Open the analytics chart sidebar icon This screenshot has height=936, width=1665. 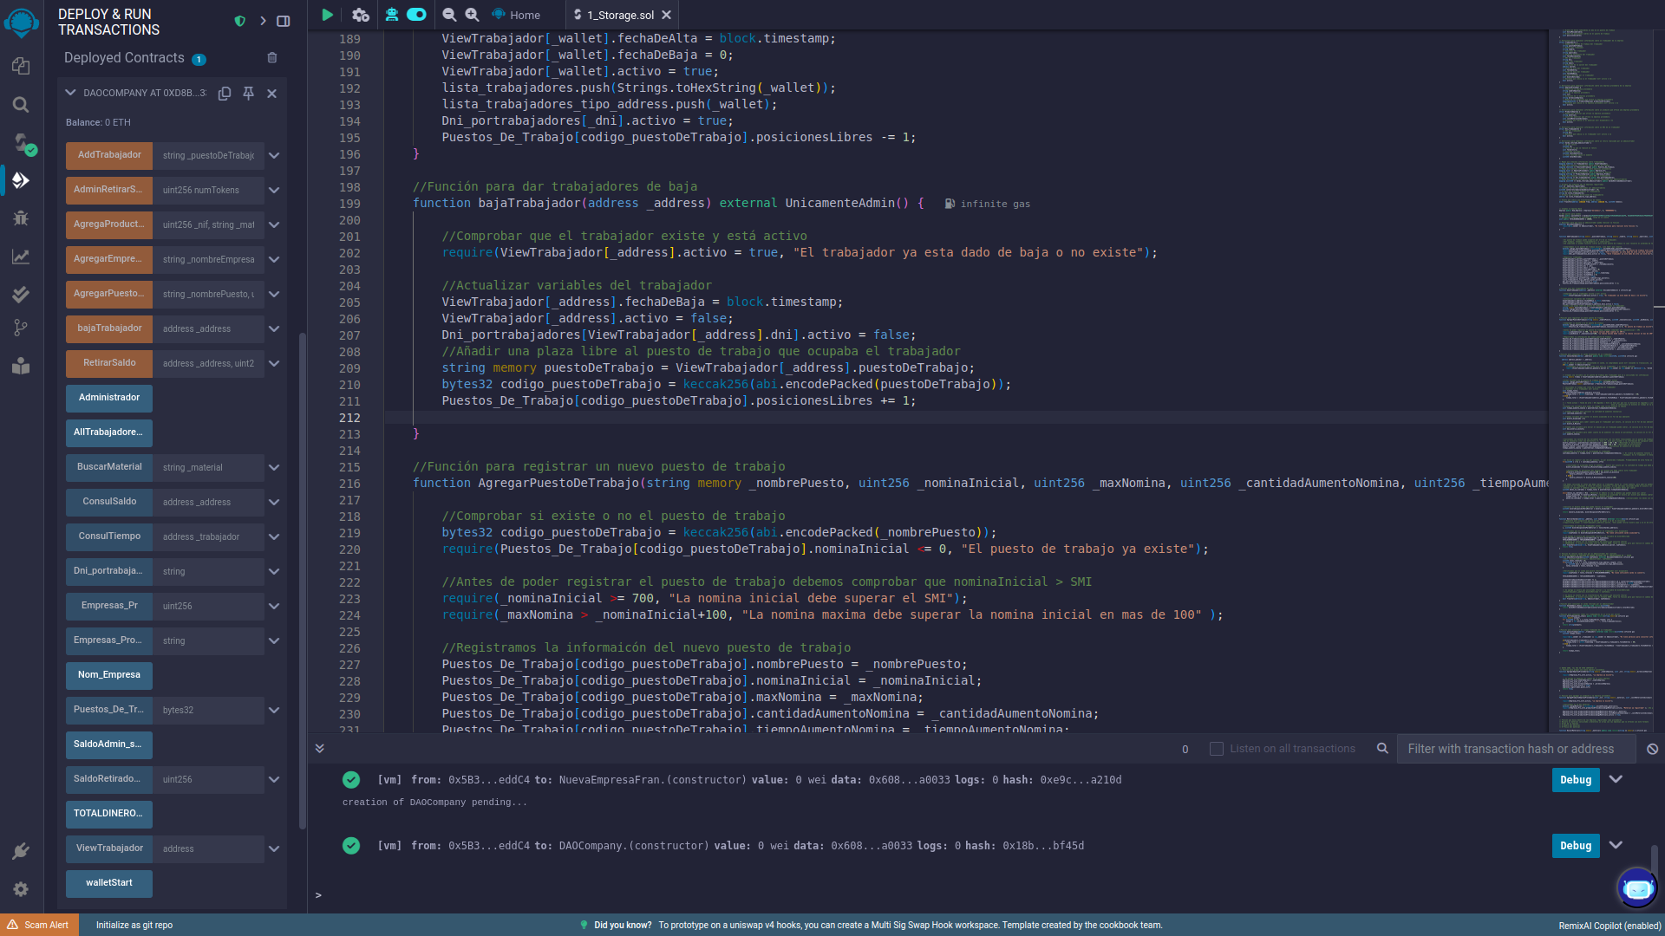[x=21, y=257]
